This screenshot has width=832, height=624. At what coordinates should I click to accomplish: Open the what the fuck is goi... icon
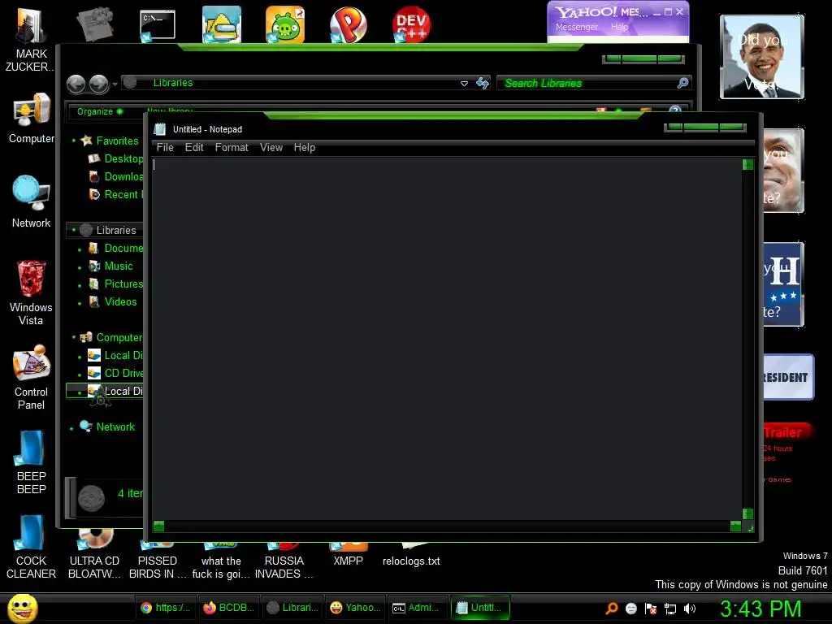point(221,560)
